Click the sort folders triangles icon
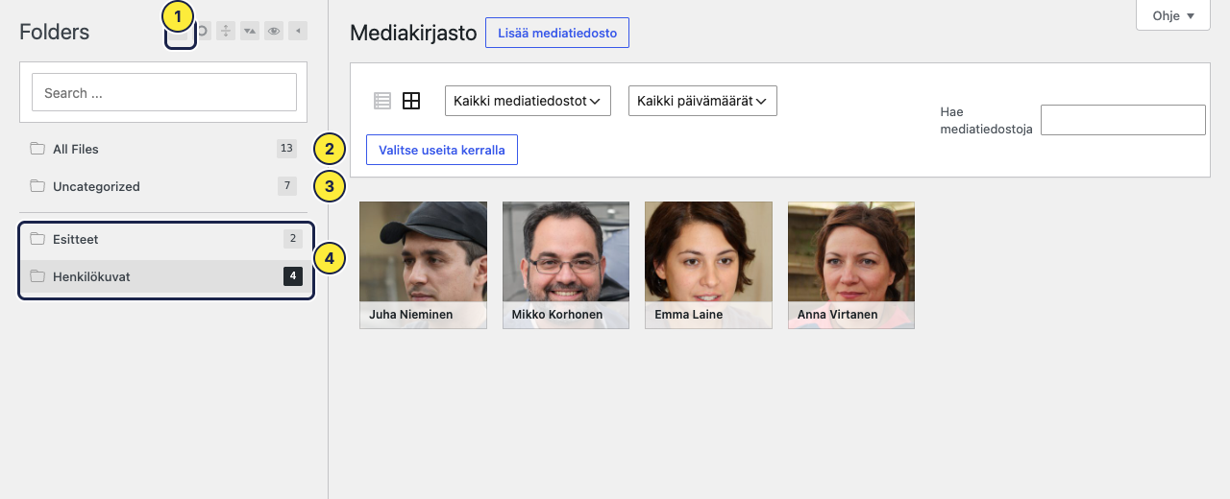Screen dimensions: 1230x499 click(250, 32)
